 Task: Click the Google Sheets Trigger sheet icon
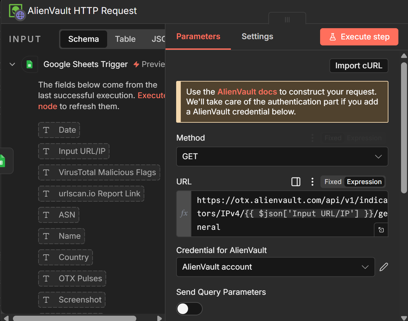(x=29, y=64)
